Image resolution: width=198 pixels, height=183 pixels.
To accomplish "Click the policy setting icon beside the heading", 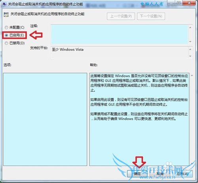I will (x=6, y=14).
